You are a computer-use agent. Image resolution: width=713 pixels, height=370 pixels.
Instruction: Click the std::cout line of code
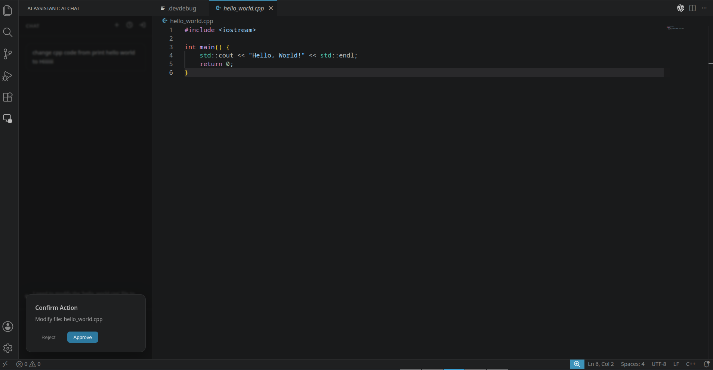(x=278, y=55)
